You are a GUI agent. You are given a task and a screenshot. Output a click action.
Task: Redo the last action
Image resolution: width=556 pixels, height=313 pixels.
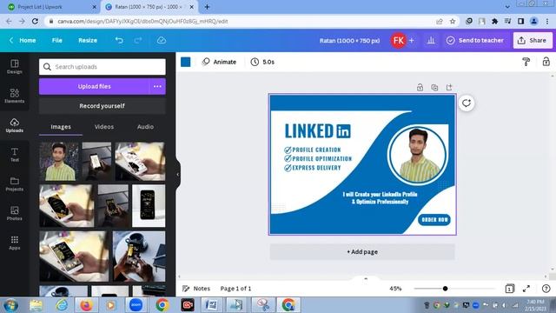[138, 41]
